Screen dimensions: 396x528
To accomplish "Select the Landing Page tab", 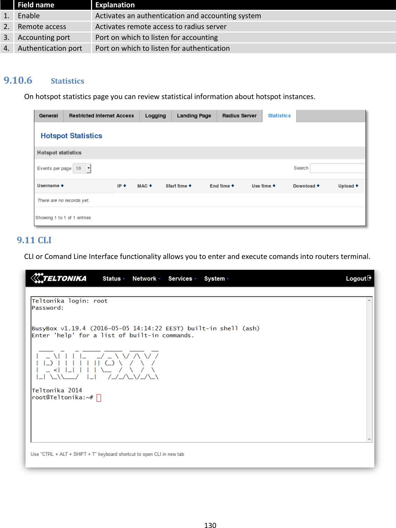I will [194, 115].
